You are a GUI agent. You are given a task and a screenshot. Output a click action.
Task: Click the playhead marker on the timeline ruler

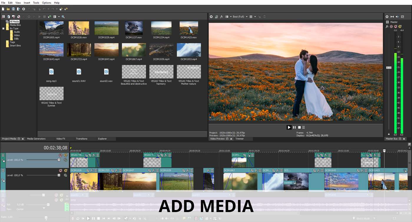coord(384,151)
